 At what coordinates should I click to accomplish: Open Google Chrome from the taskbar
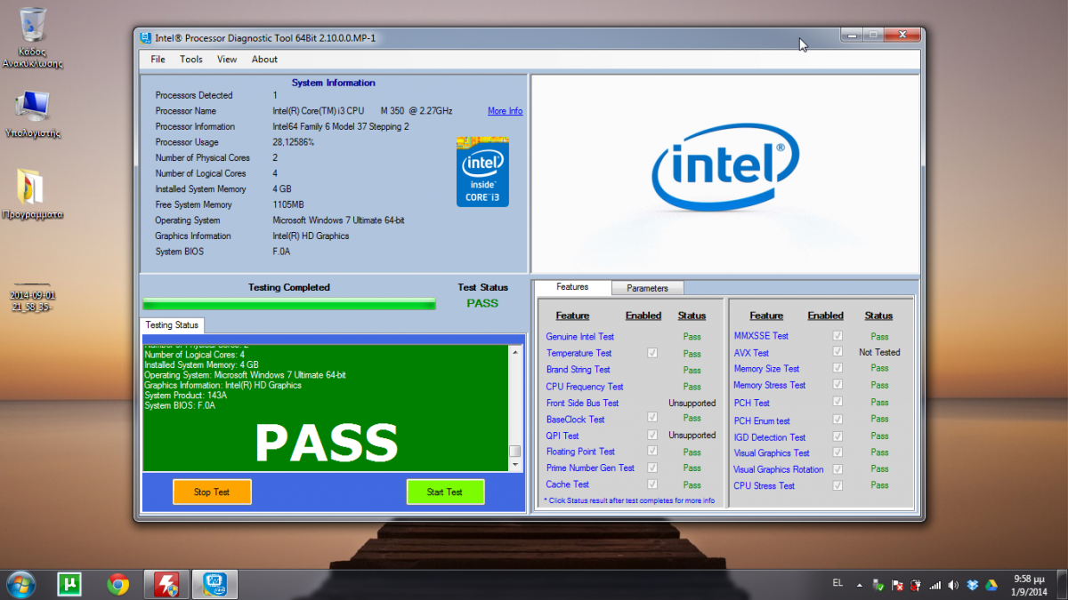[117, 584]
